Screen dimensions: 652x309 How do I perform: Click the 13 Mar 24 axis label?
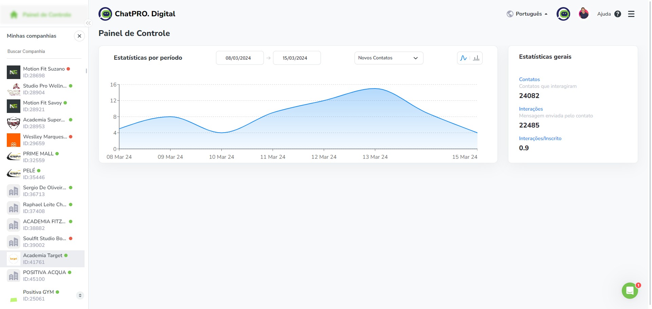click(x=375, y=157)
